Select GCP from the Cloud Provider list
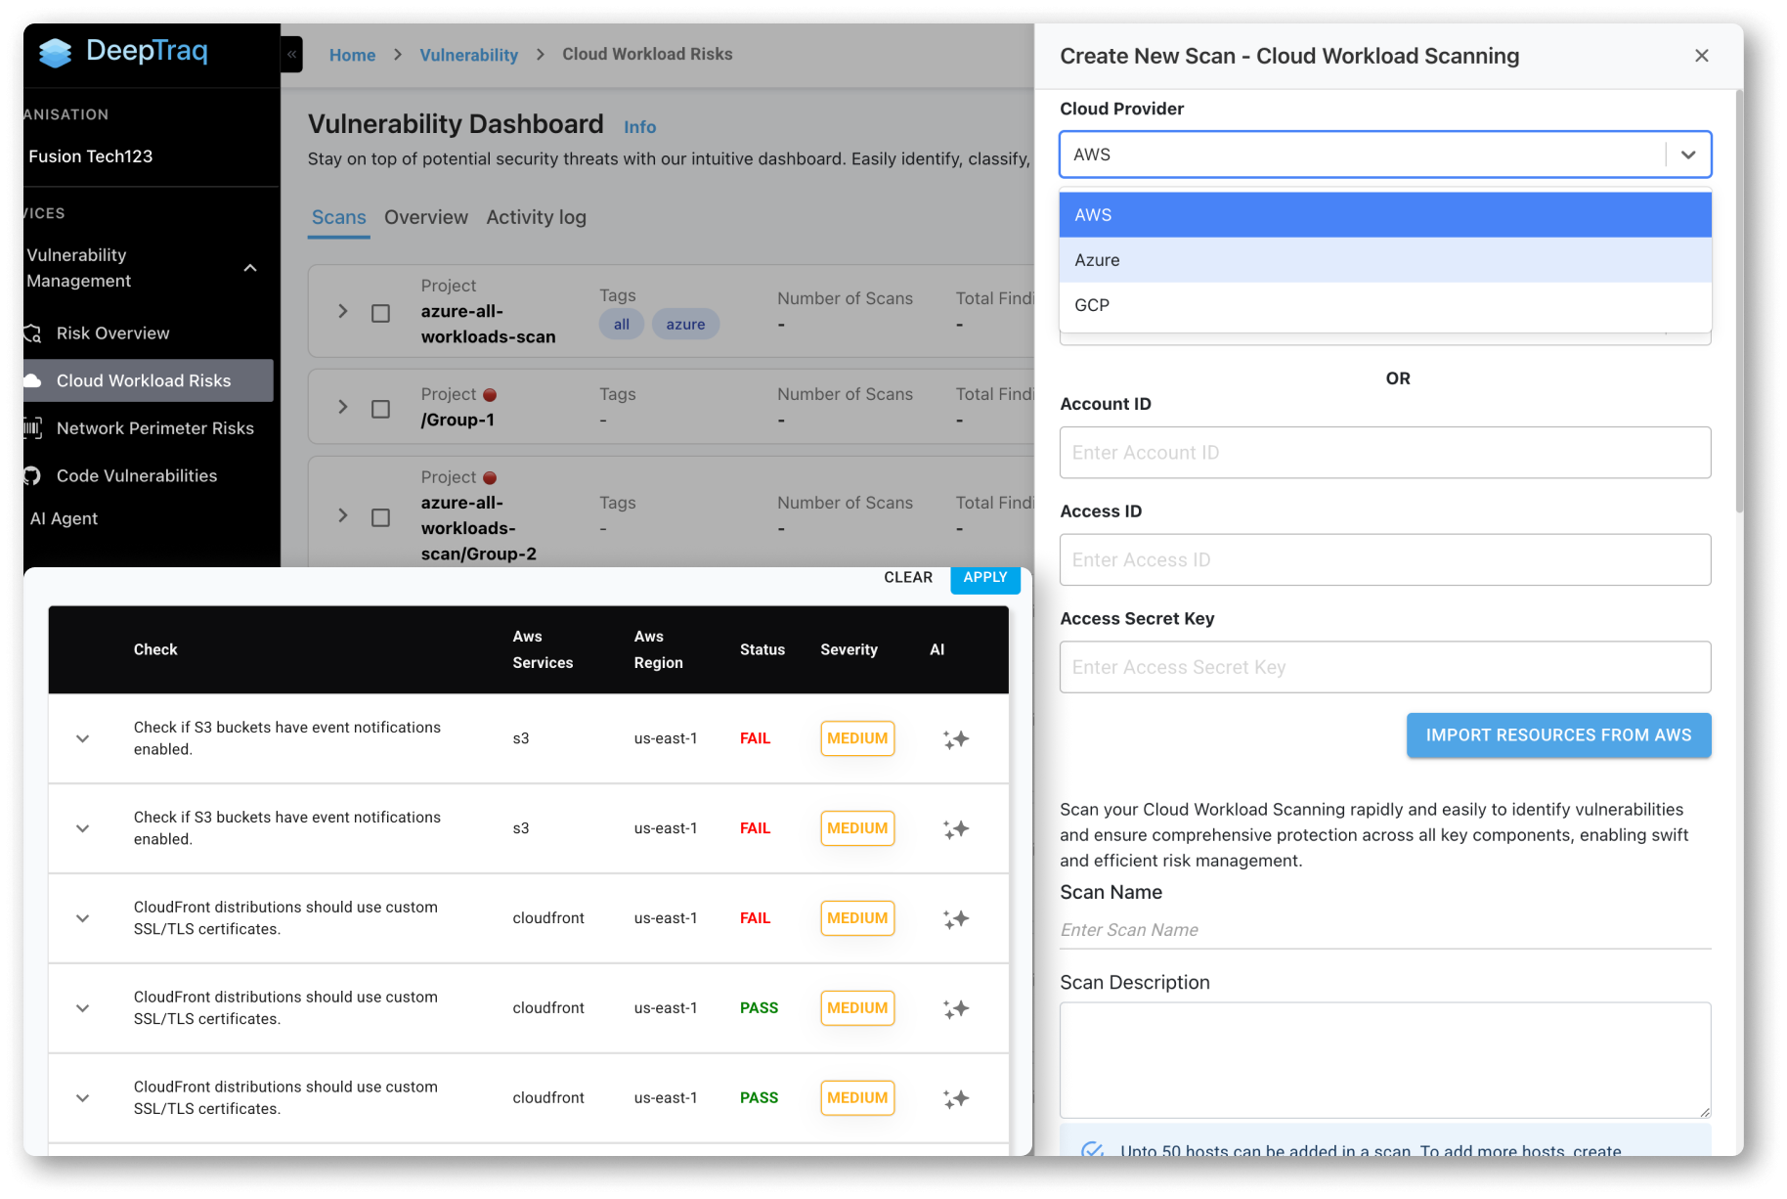The width and height of the screenshot is (1787, 1199). [1385, 305]
